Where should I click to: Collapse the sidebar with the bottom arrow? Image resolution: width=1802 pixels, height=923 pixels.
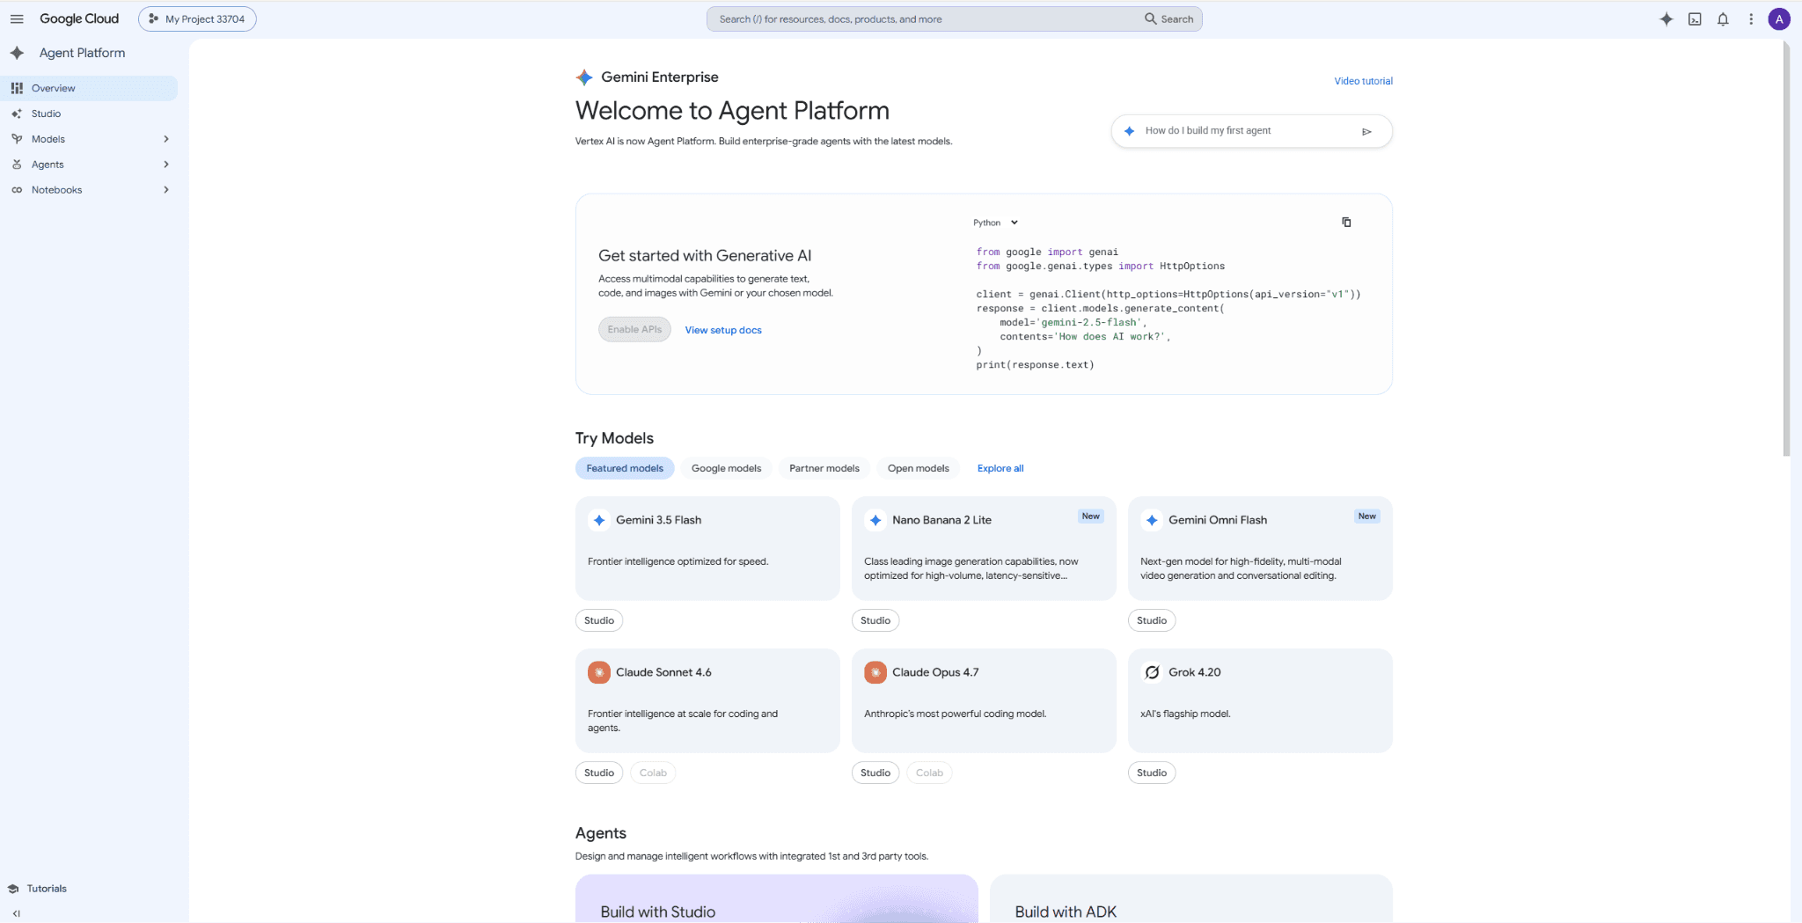click(16, 913)
